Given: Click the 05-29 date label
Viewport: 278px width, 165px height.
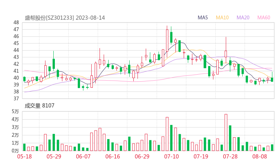Looking at the screenshot, I should pyautogui.click(x=54, y=156).
